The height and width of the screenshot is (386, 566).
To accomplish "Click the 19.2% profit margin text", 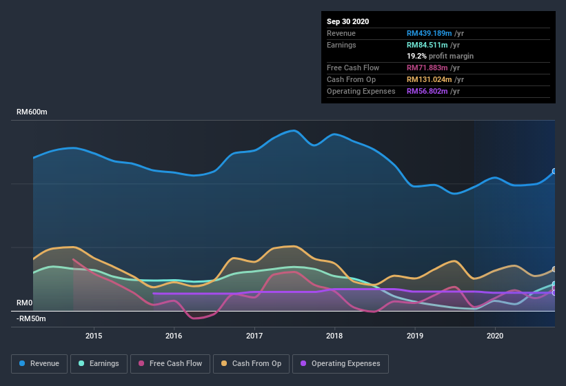I will click(x=440, y=56).
